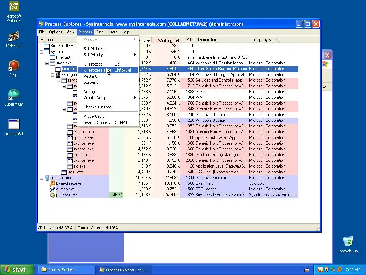Click the Interrupts row icon
366x275 pixels.
click(x=53, y=57)
